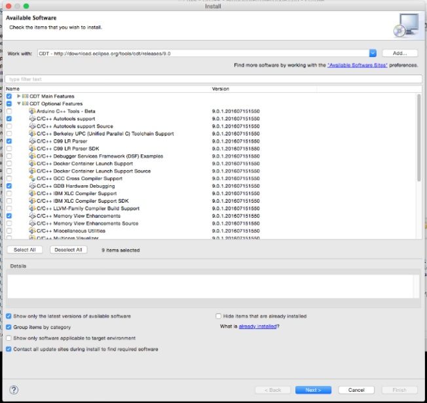
Task: Click the IBM XLC Compiler Support SDK icon
Action: (32, 201)
